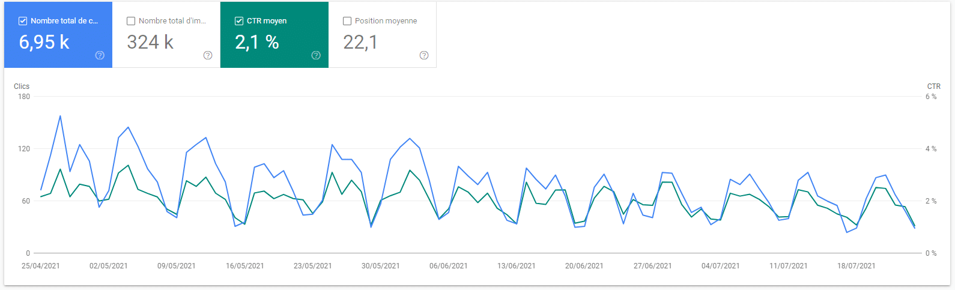955x290 pixels.
Task: Open help tooltip for CTR moyen
Action: 316,55
